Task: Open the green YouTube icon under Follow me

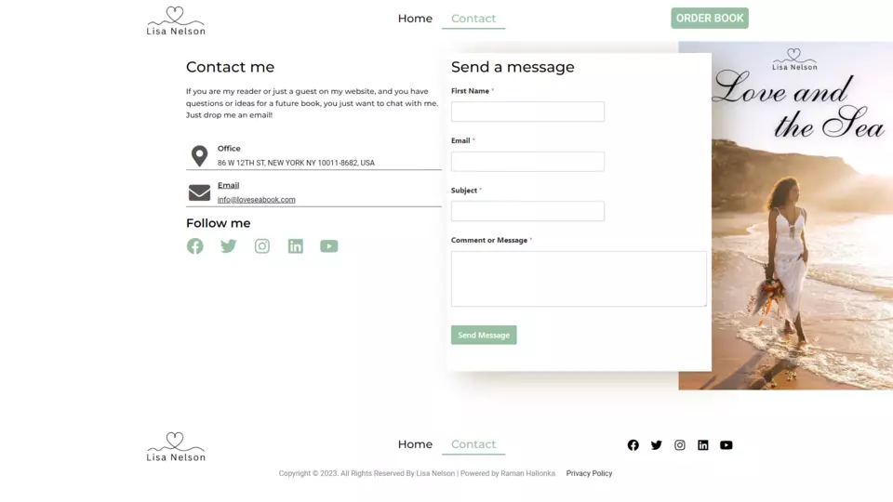Action: coord(329,245)
